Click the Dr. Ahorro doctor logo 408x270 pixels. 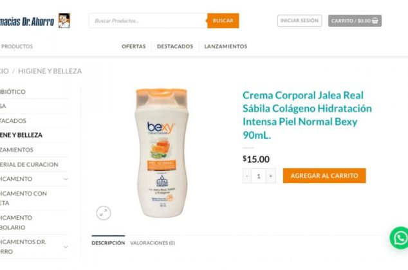pyautogui.click(x=64, y=21)
